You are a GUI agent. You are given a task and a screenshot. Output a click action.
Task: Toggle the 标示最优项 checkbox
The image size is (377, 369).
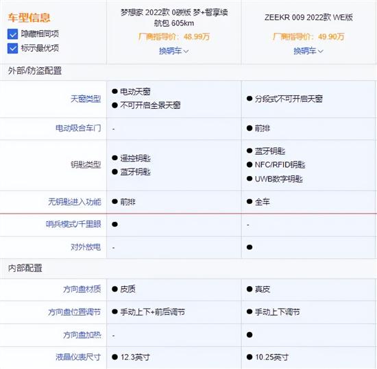[x=12, y=48]
